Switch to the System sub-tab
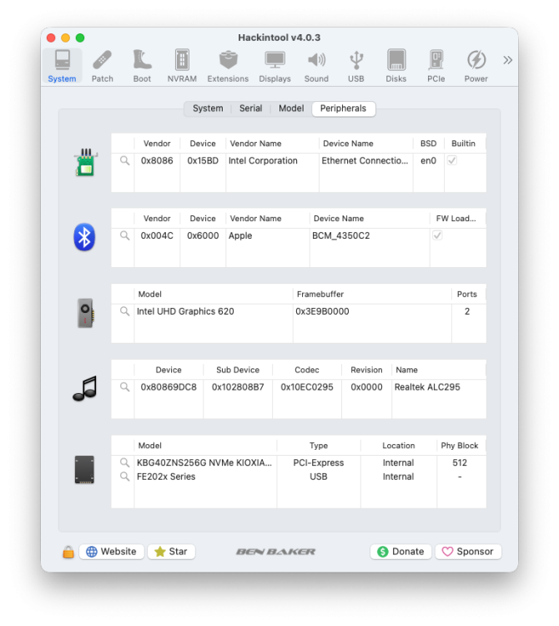 point(208,109)
